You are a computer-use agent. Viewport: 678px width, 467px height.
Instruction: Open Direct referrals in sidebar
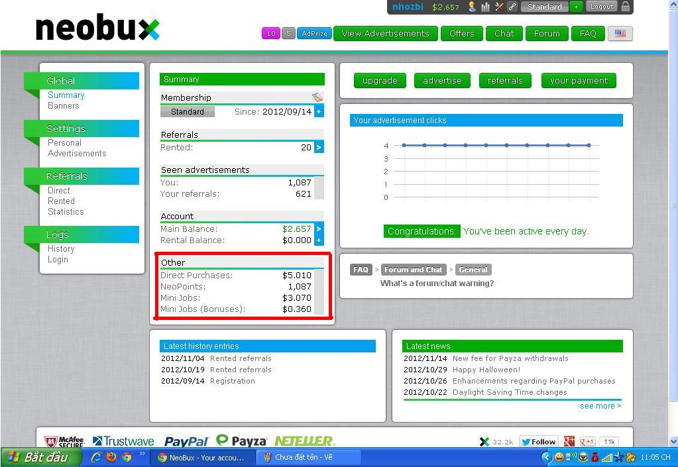[58, 191]
